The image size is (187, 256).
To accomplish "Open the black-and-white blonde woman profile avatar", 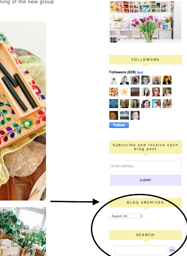I will pos(124,80).
